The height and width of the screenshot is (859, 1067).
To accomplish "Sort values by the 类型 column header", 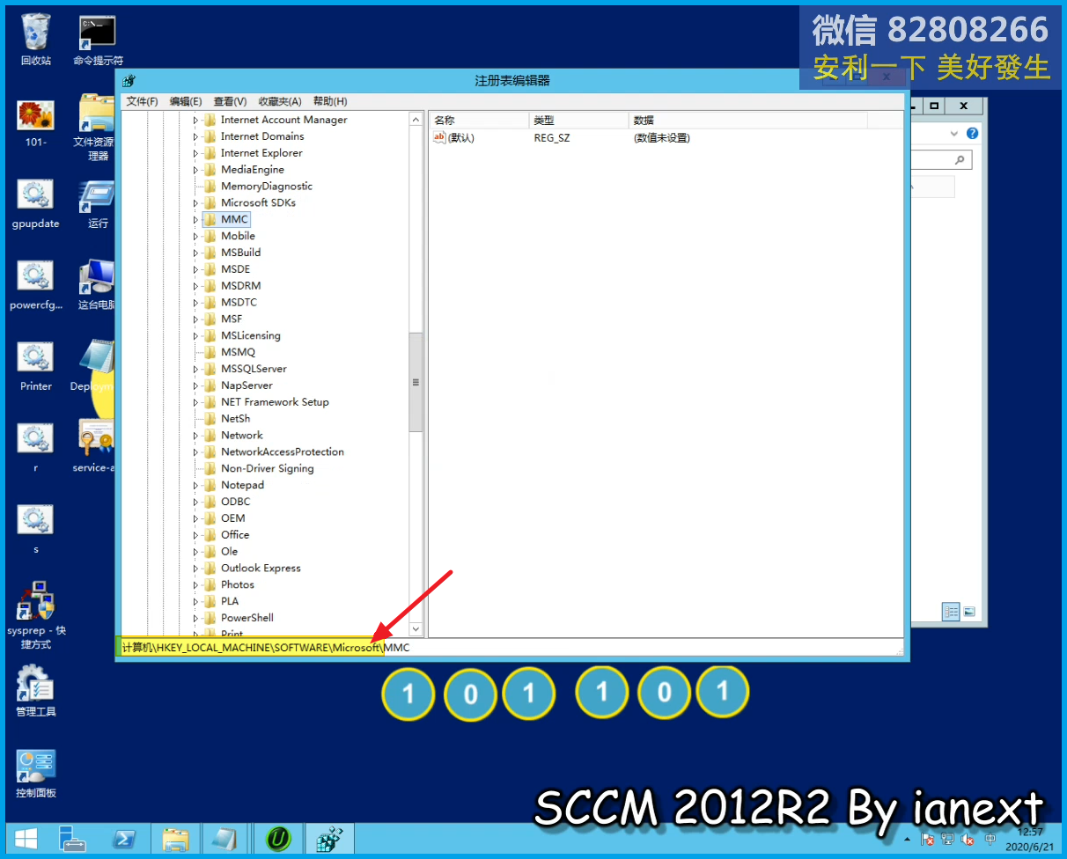I will point(579,121).
